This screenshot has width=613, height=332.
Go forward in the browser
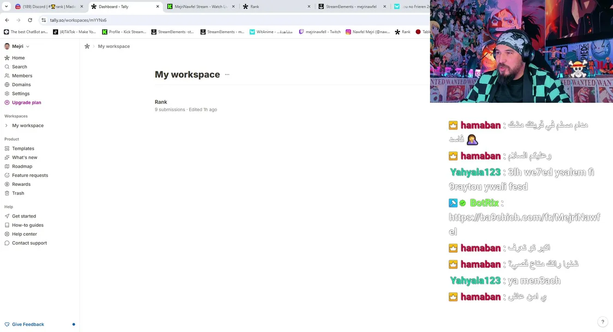click(x=18, y=20)
